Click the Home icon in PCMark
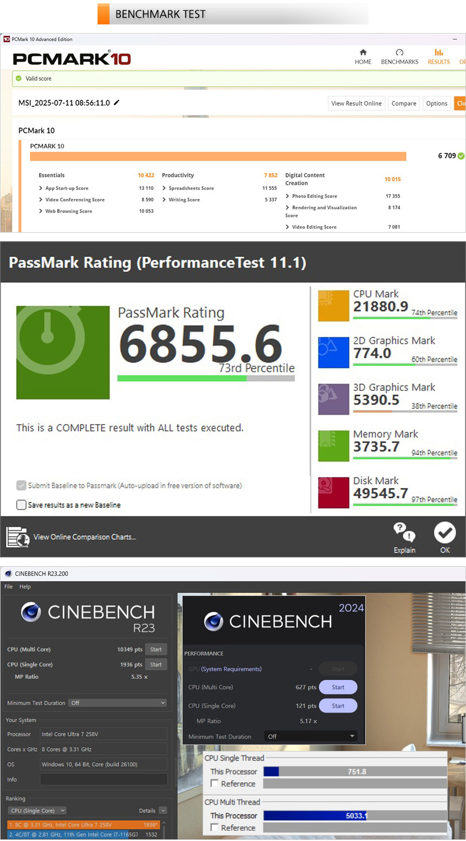Image resolution: width=466 pixels, height=841 pixels. point(363,53)
